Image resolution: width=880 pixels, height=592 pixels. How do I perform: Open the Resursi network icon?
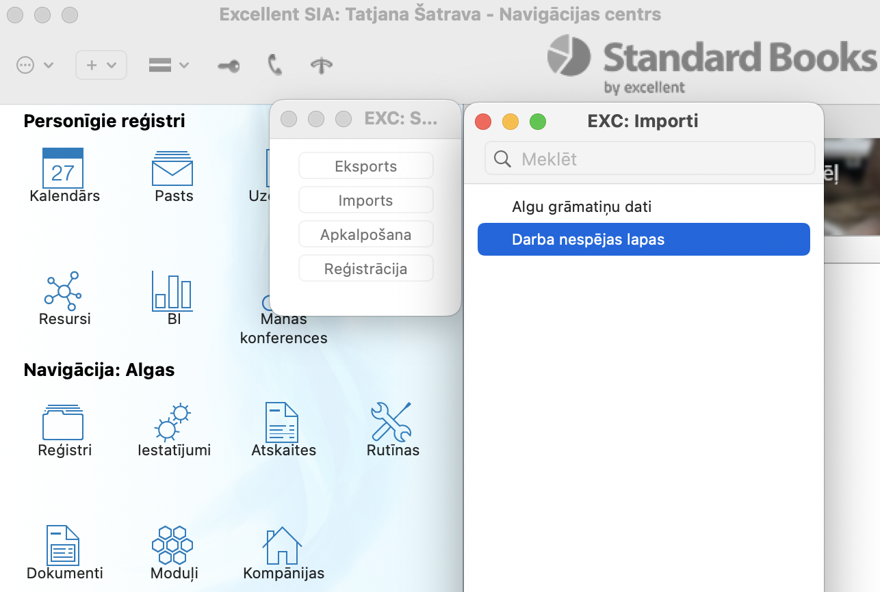click(63, 290)
